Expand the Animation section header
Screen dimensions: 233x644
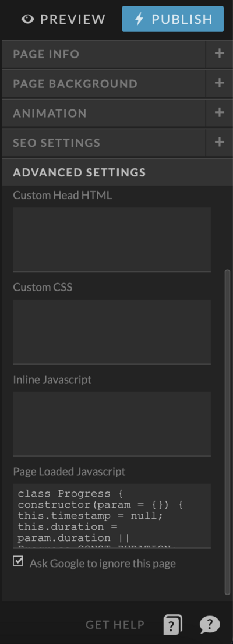pyautogui.click(x=104, y=113)
